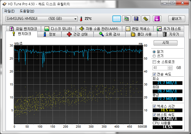
Task: Open the 파일 menu
Action: [9, 11]
